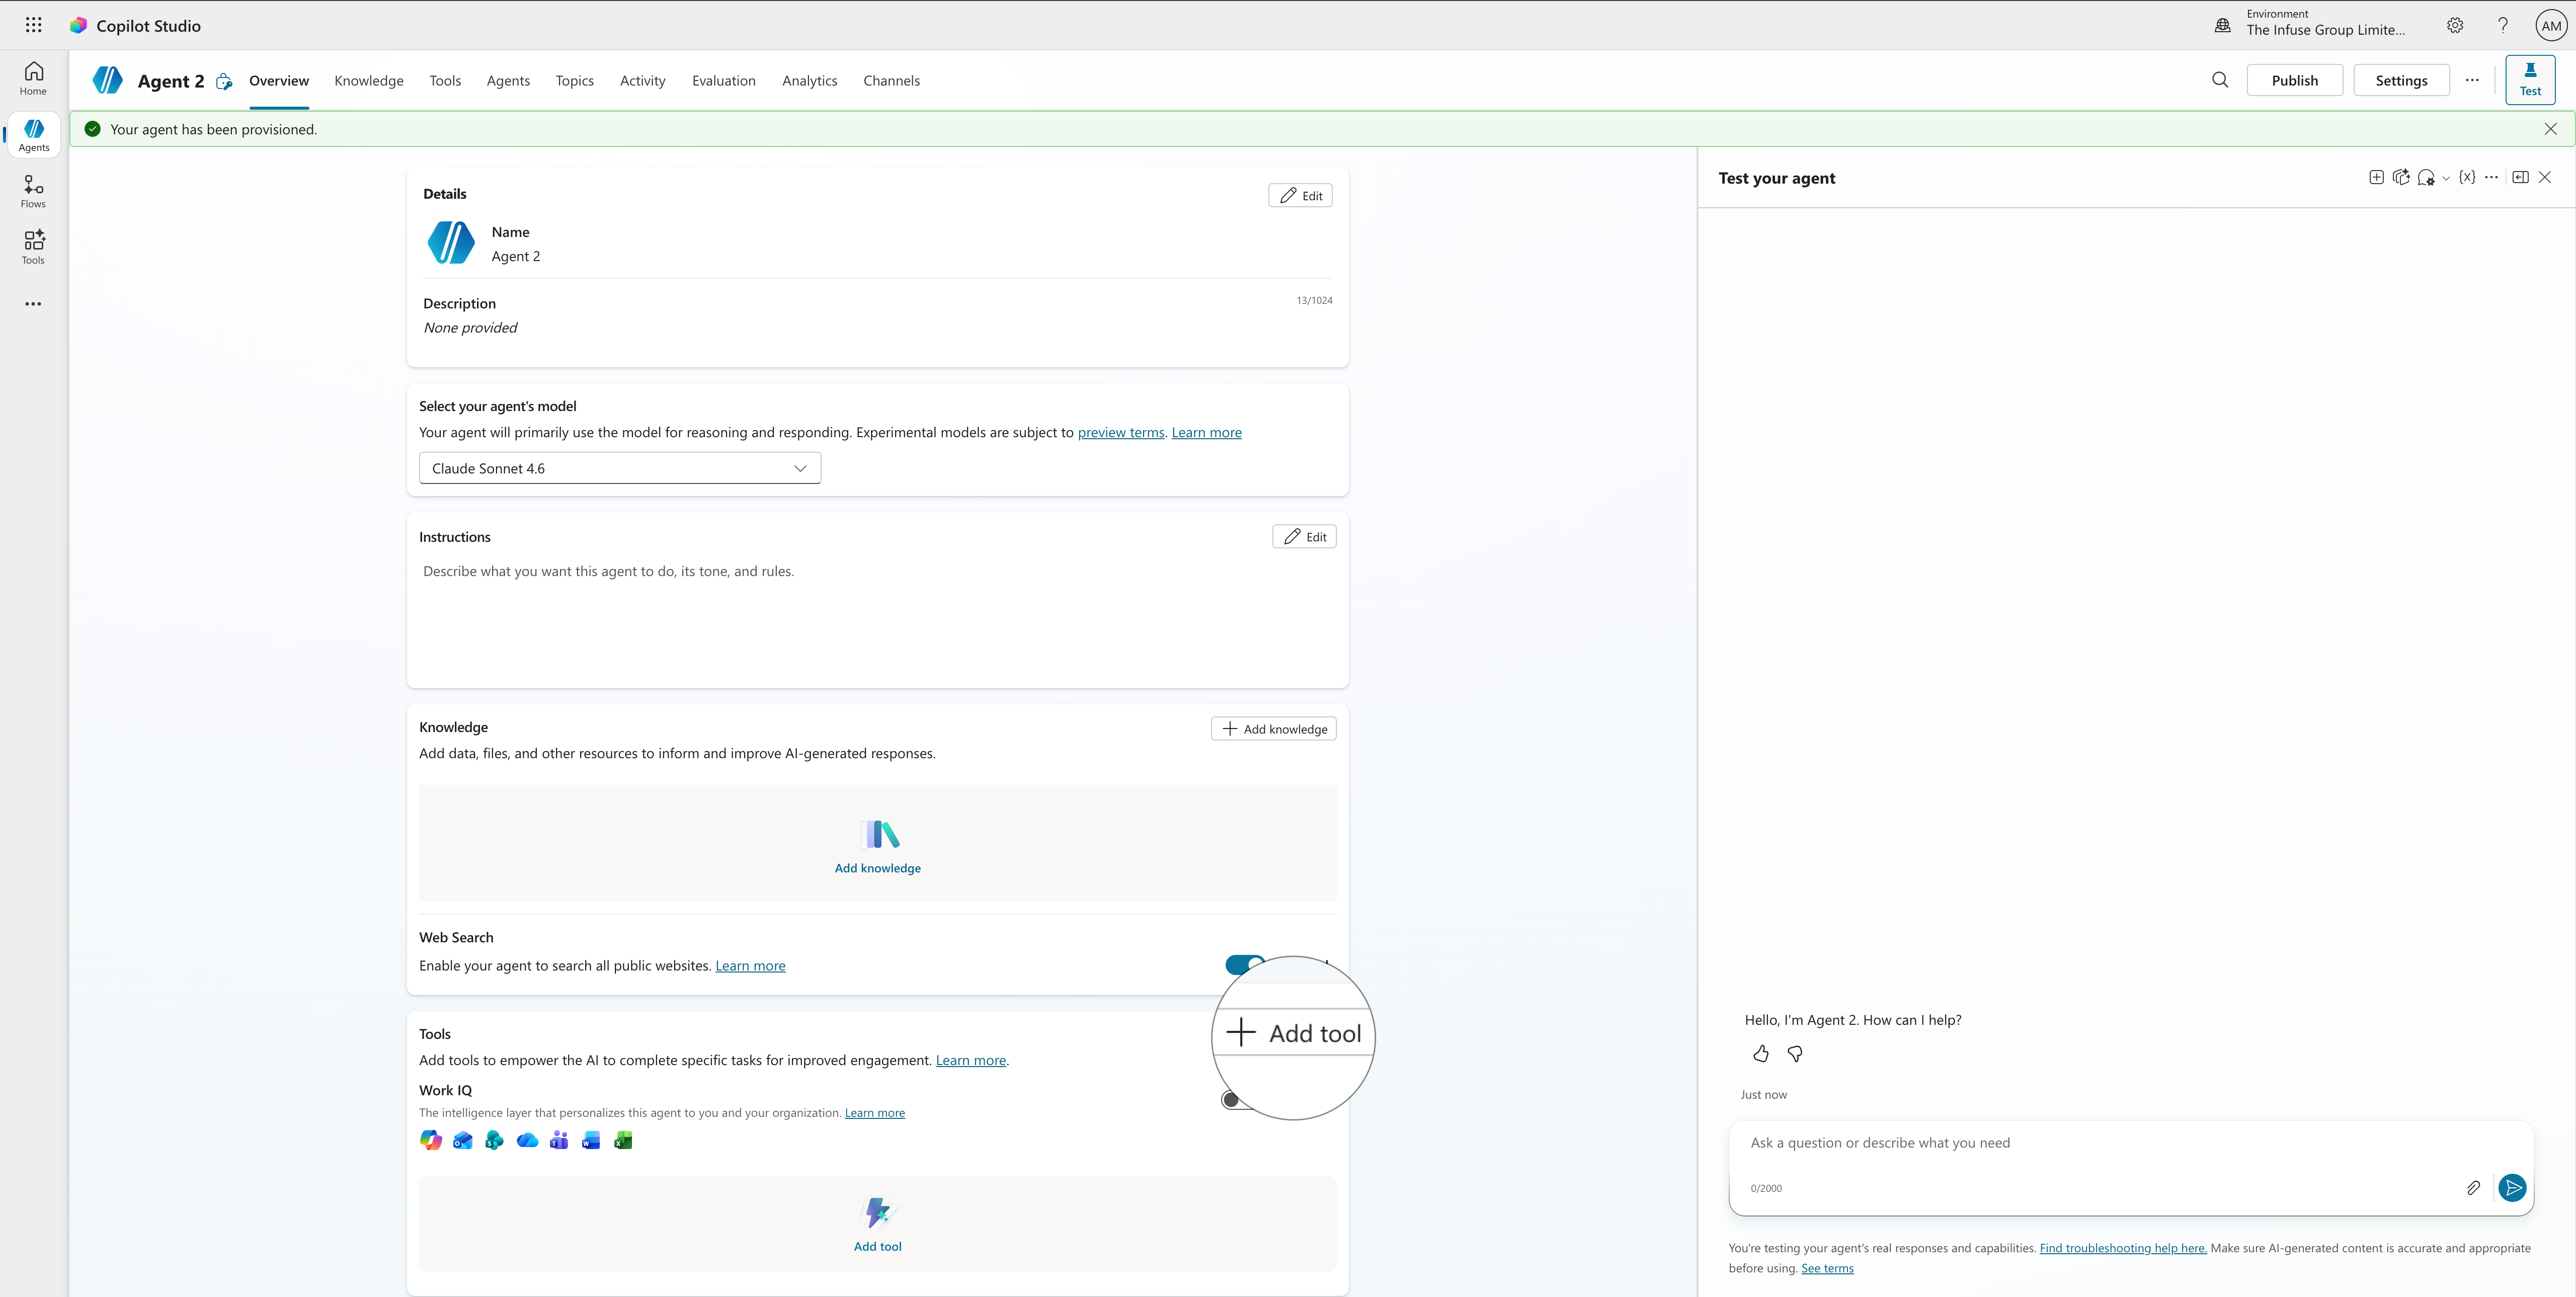
Task: Open the environment picker icon
Action: [x=2223, y=25]
